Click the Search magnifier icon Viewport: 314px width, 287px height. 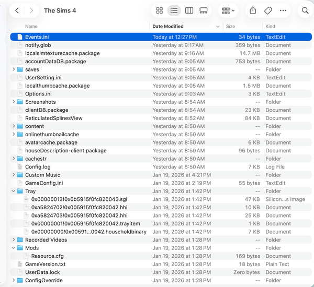tap(305, 10)
